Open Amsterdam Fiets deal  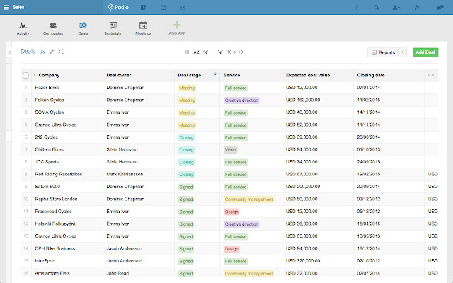[x=52, y=273]
